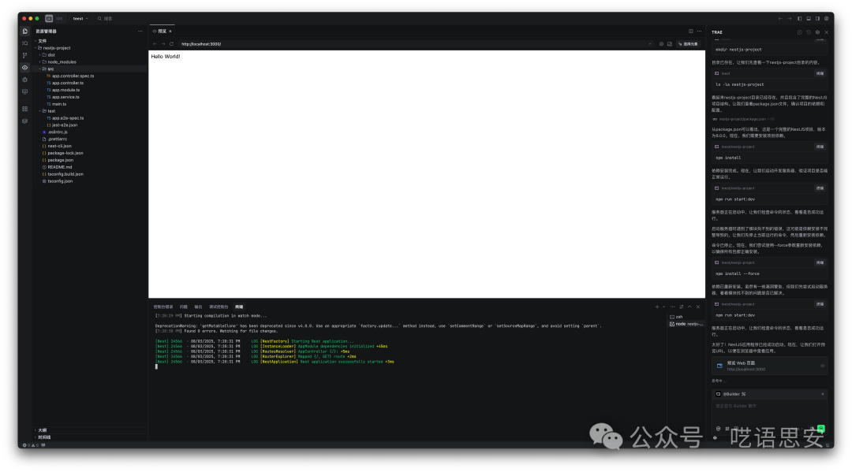Add a new terminal with plus icon
This screenshot has width=852, height=472.
click(656, 307)
